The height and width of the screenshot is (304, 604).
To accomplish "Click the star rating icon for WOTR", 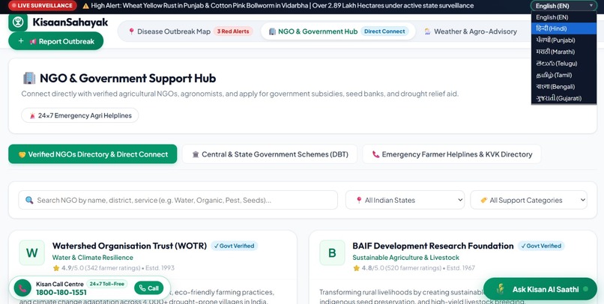I will tap(56, 268).
